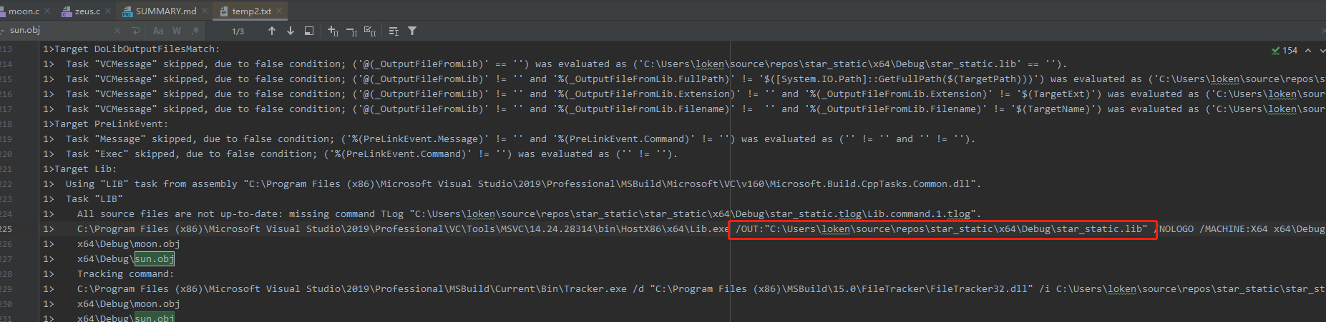
Task: Add selection for next occurrence
Action: [333, 31]
